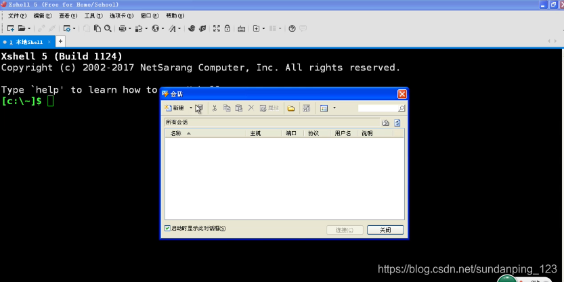Expand the globe encoding dropdown arrow
Image resolution: width=564 pixels, height=282 pixels.
tap(162, 28)
